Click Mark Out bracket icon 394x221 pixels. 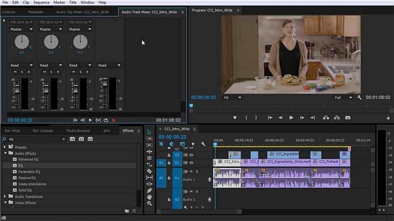pyautogui.click(x=256, y=118)
